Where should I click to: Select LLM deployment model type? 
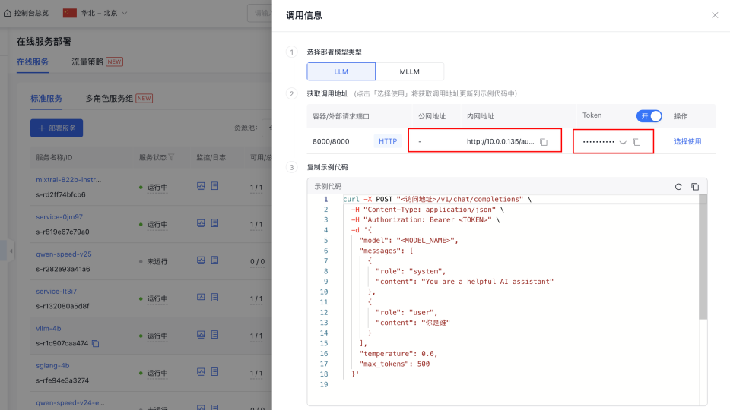point(341,71)
